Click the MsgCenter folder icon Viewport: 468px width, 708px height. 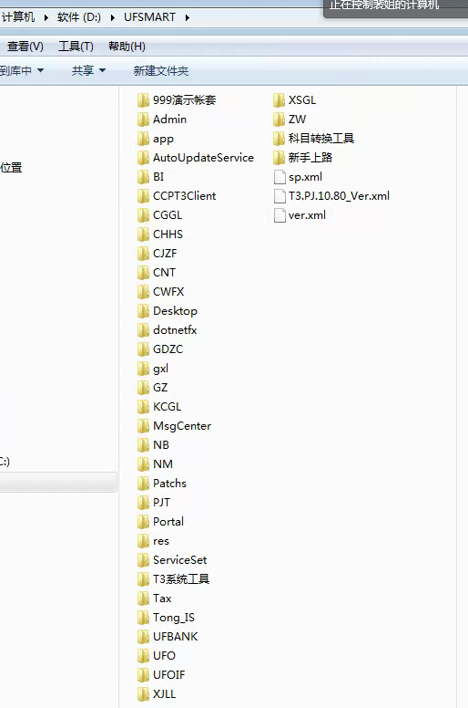(143, 426)
